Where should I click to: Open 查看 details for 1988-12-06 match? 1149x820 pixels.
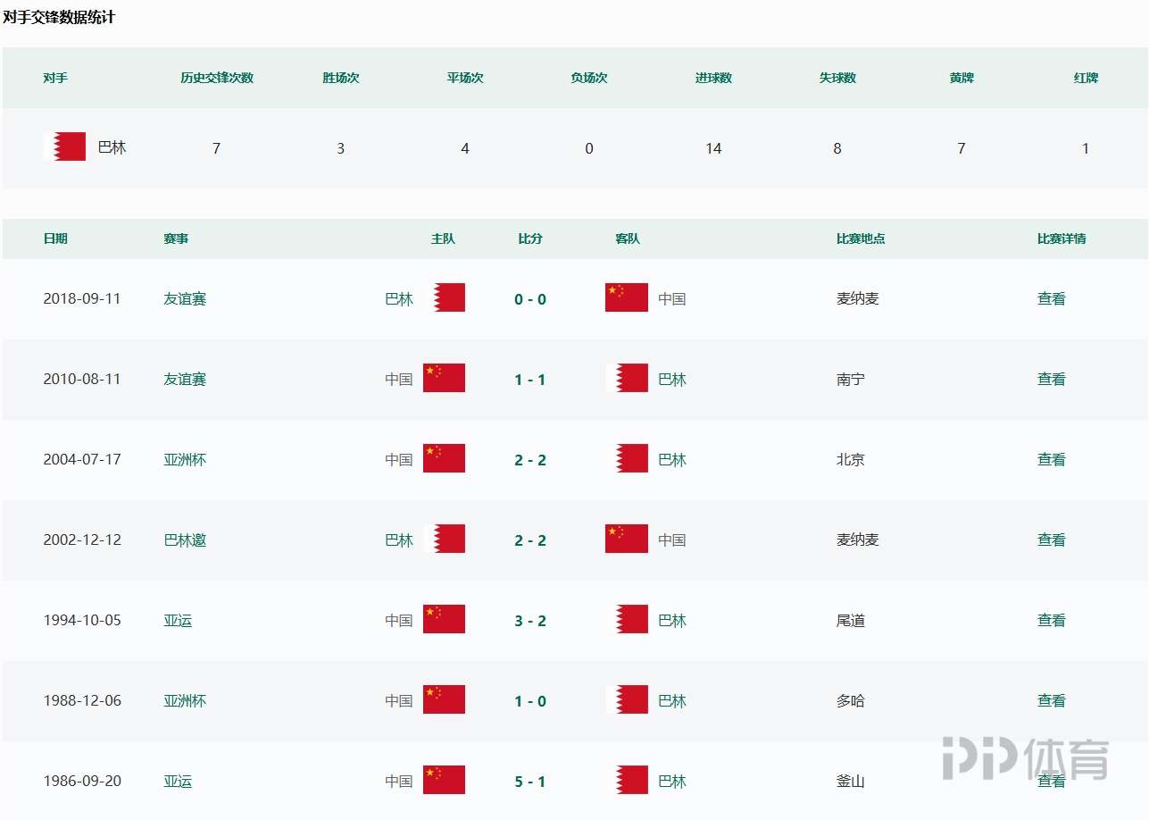pos(1052,701)
